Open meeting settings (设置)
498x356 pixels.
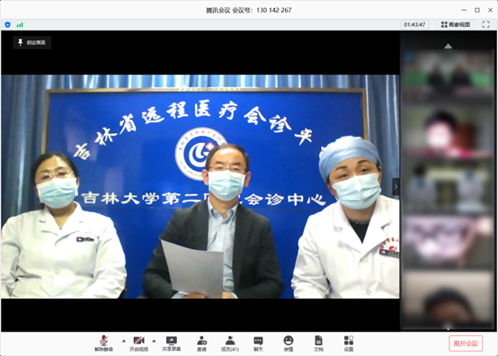pyautogui.click(x=349, y=343)
